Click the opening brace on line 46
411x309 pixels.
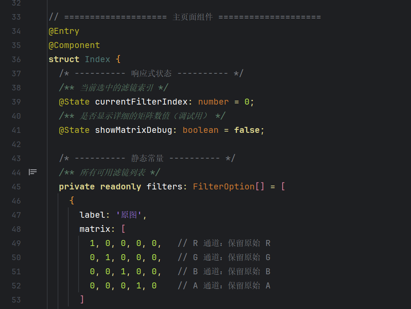[72, 201]
